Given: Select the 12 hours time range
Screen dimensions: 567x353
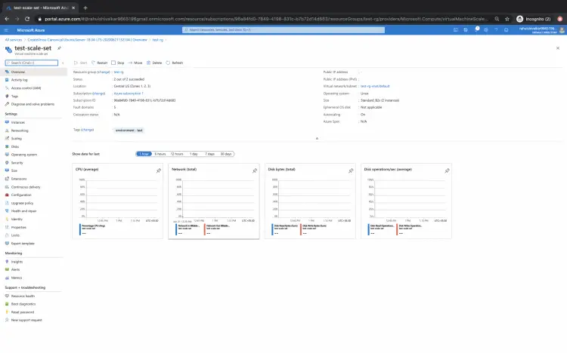Looking at the screenshot, I should point(177,154).
